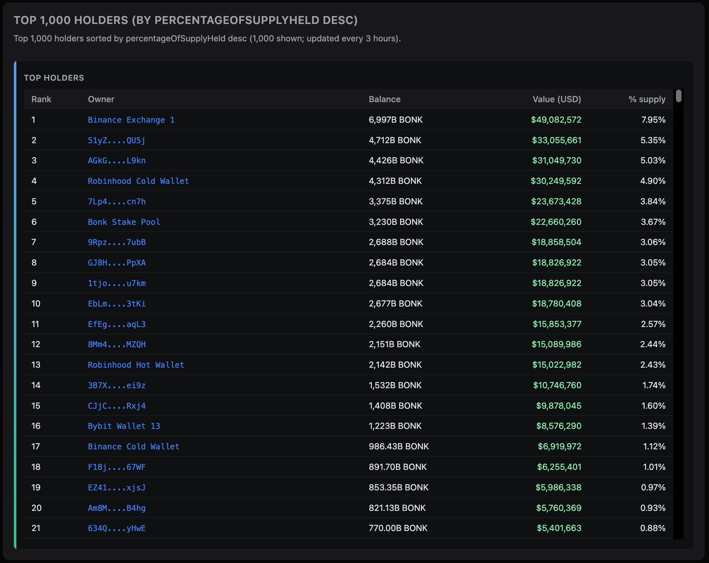The height and width of the screenshot is (563, 709).
Task: Select the 3.67% supply cell
Action: (653, 222)
